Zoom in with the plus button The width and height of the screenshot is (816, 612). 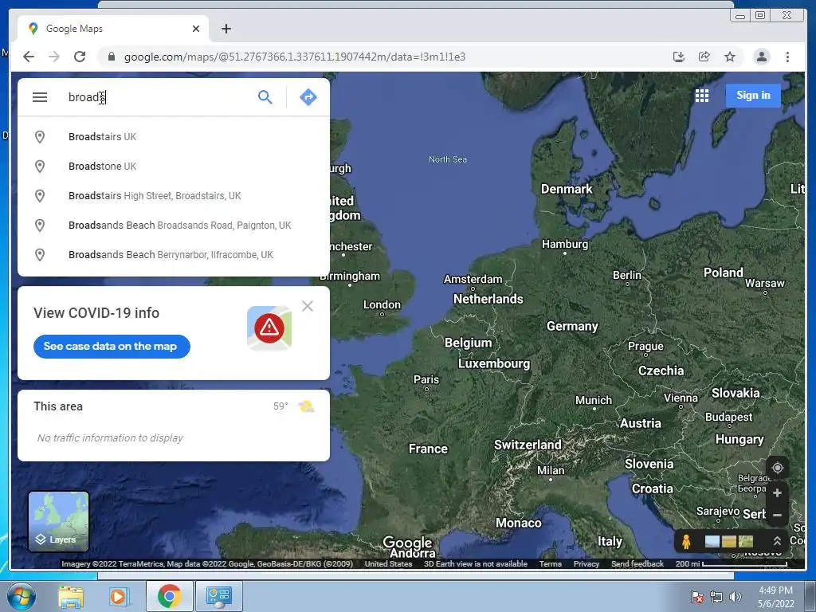(x=777, y=492)
